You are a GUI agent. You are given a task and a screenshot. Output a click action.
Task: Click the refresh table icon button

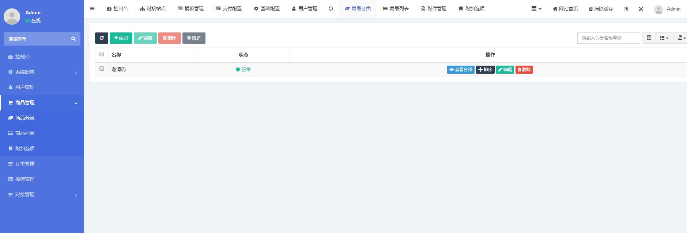click(x=102, y=38)
